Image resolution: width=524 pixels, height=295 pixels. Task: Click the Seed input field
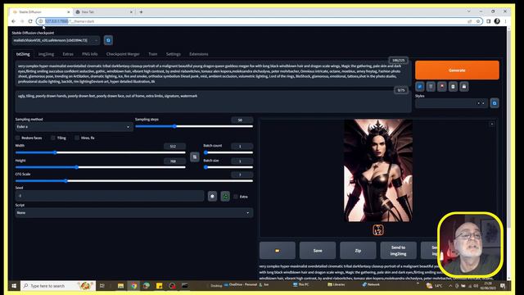click(110, 196)
